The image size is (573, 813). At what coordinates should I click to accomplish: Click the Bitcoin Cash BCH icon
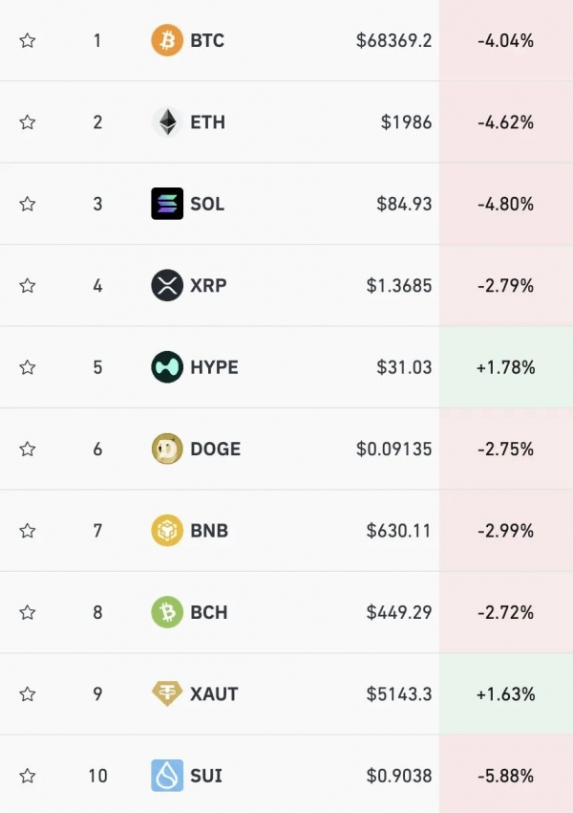(x=167, y=612)
